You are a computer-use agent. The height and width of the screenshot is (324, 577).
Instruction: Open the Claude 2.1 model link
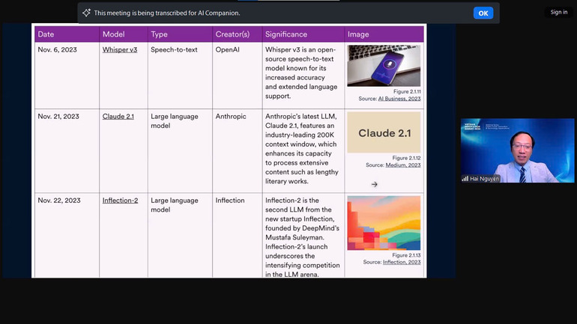(x=118, y=116)
